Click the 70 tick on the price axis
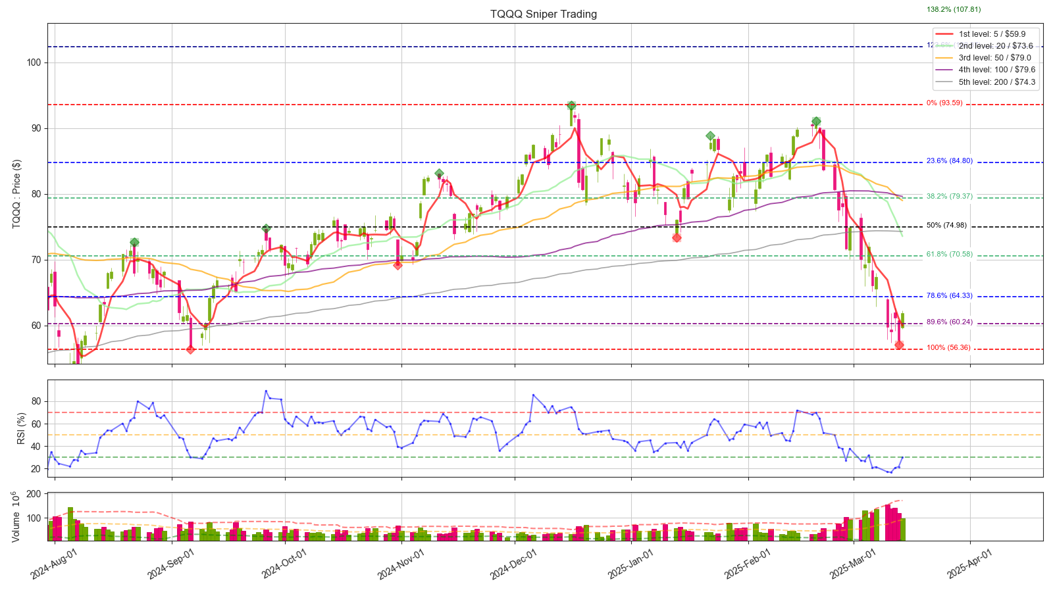The image size is (1053, 592). tap(36, 260)
